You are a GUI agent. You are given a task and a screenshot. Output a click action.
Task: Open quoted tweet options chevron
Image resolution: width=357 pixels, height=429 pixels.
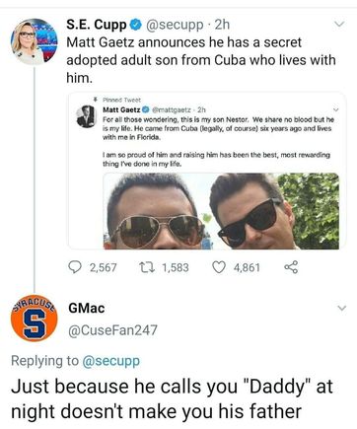click(335, 109)
